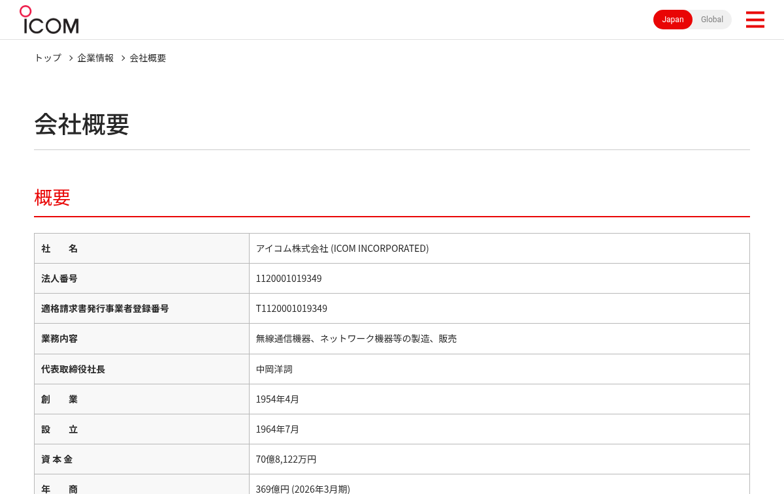
Task: Click the red 概要 section heading
Action: (52, 197)
